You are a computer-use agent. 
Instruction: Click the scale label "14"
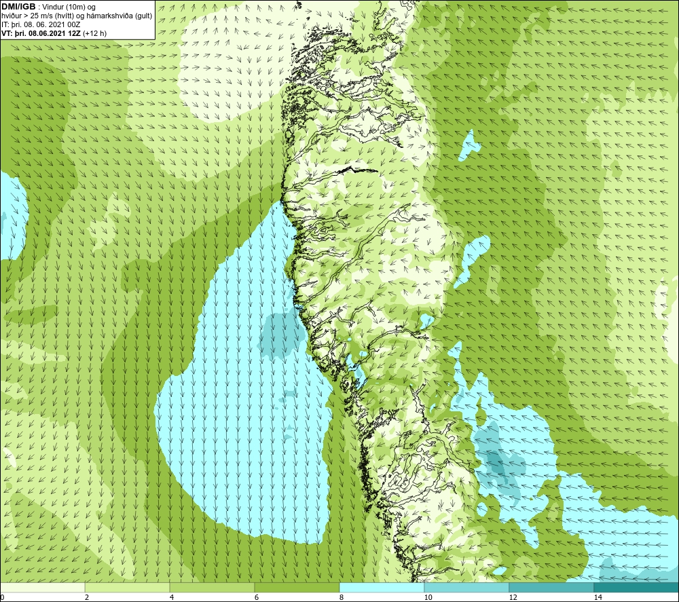click(x=598, y=597)
